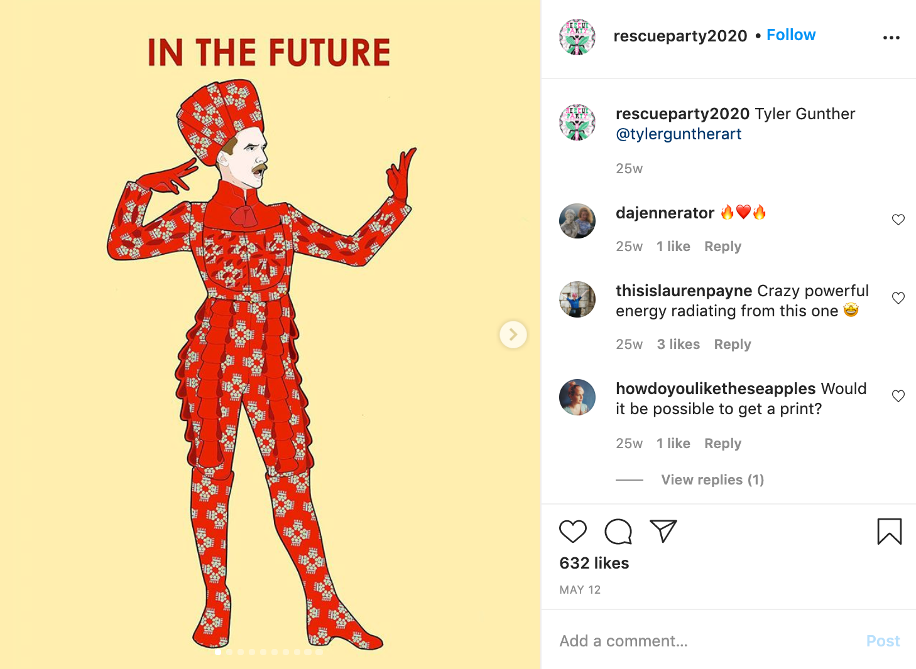Like the post with the heart icon
The width and height of the screenshot is (916, 669).
(x=572, y=532)
